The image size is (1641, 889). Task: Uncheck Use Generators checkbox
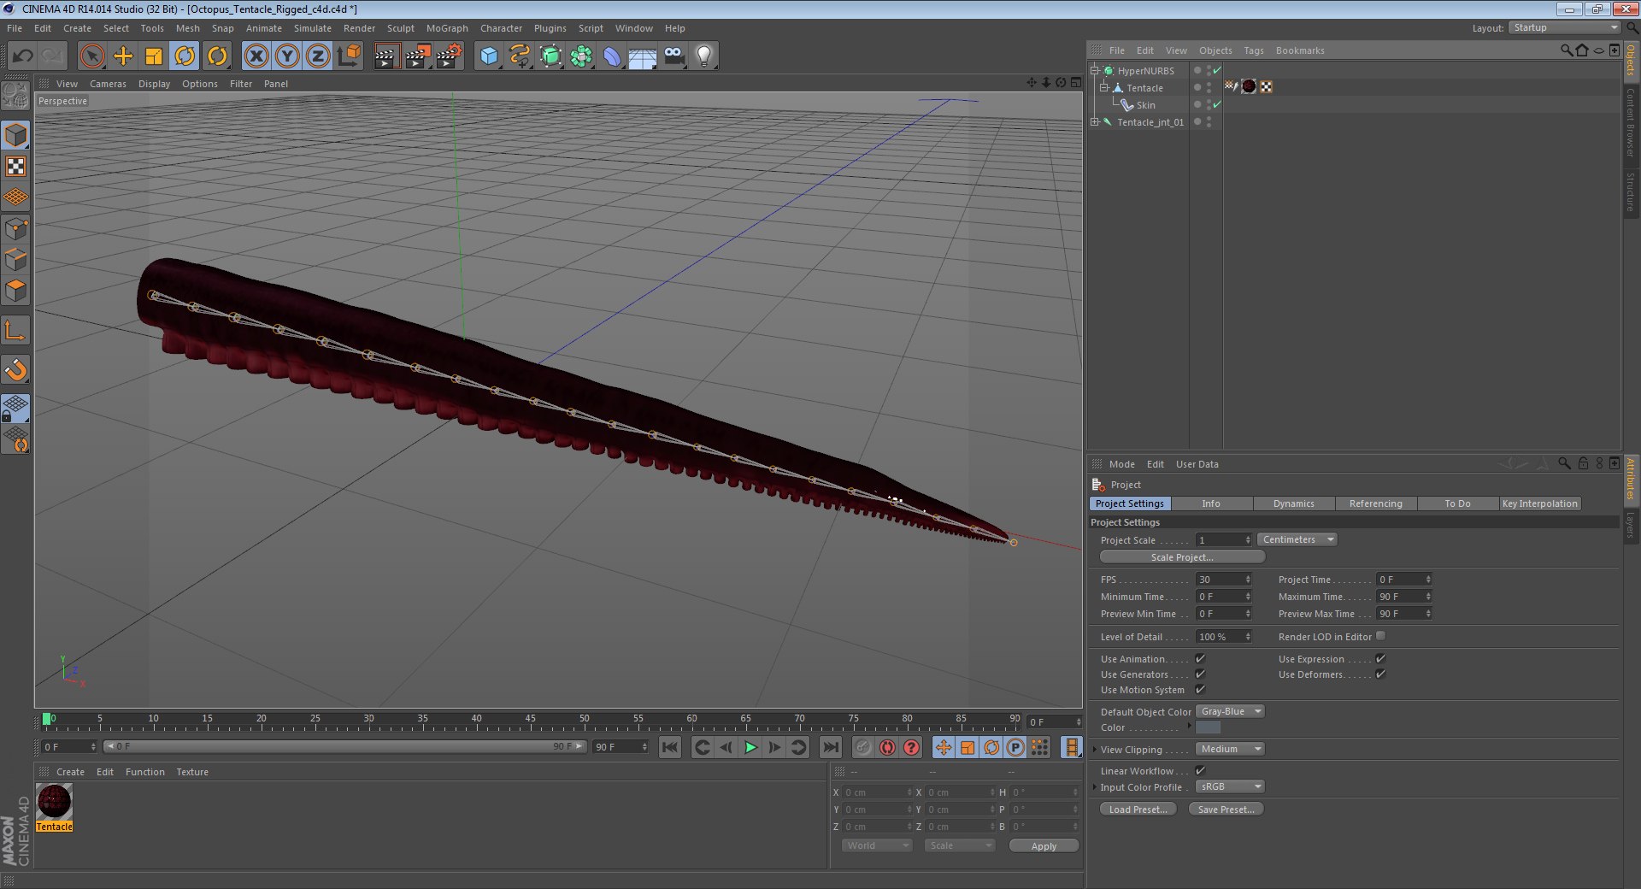(1200, 674)
